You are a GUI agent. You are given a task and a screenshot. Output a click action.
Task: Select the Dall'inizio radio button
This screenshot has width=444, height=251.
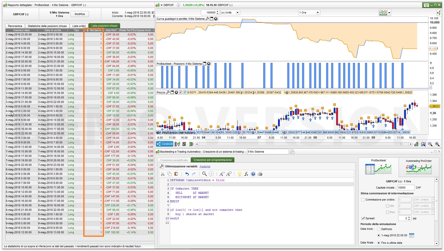(379, 229)
